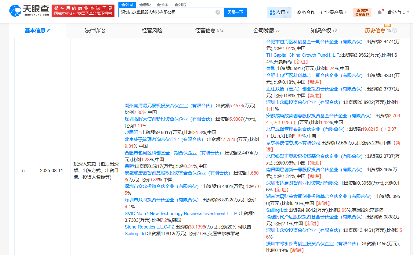413x255 pixels.
Task: Click the 天眼一下 search button
Action: 235,12
